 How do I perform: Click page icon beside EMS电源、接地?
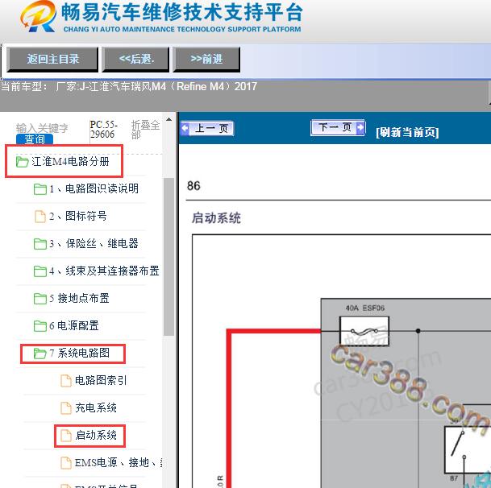(66, 463)
